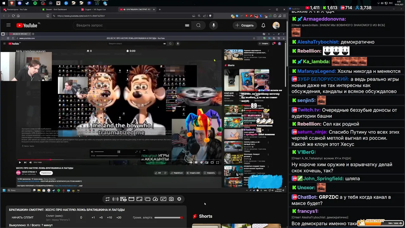
Task: Add +5 minutes to split
Action: pyautogui.click(x=101, y=218)
